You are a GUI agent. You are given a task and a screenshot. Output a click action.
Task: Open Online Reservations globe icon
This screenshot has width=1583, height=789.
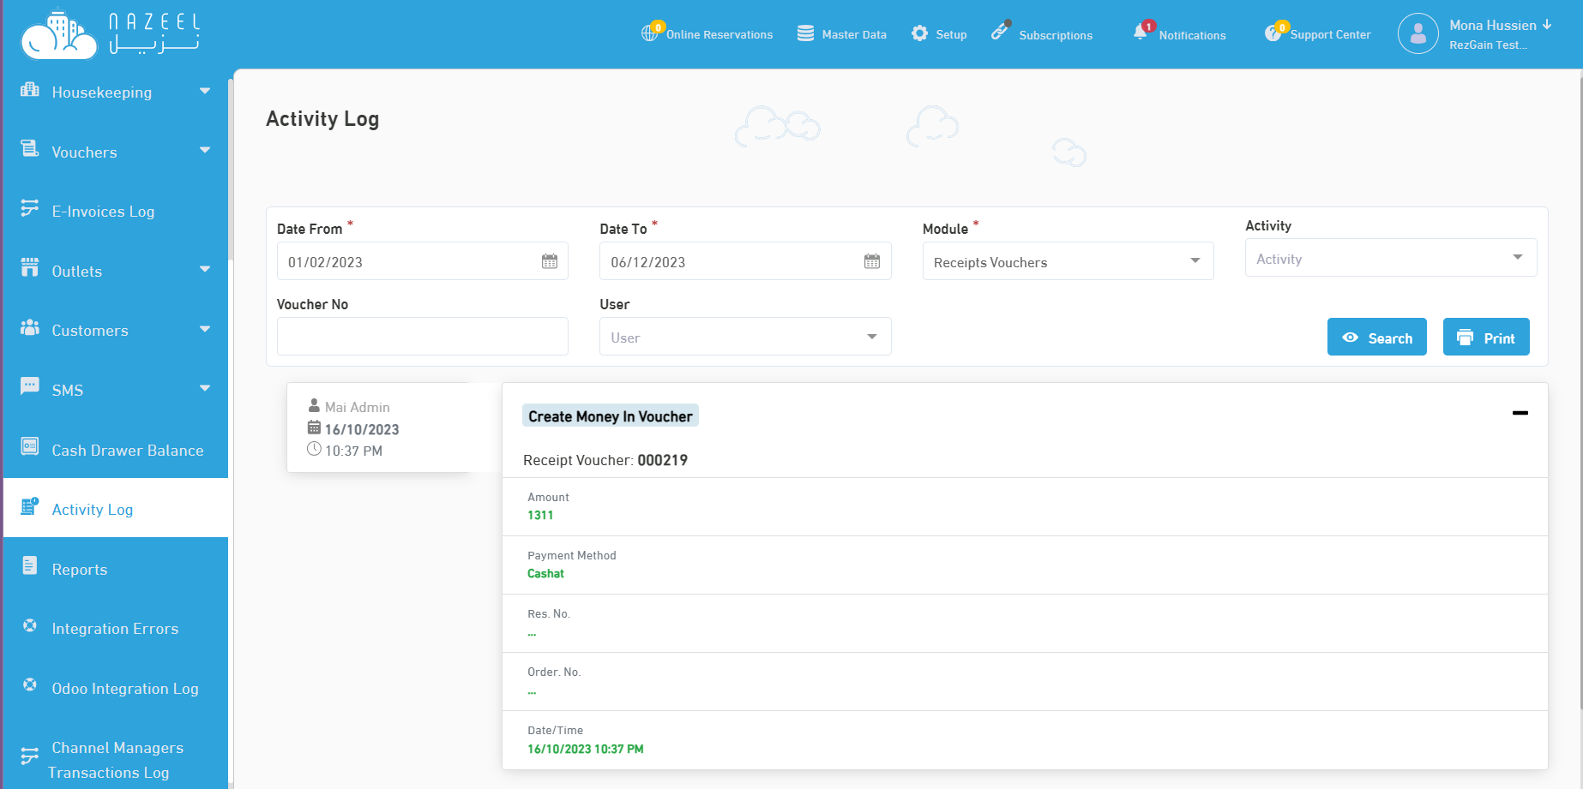[649, 33]
